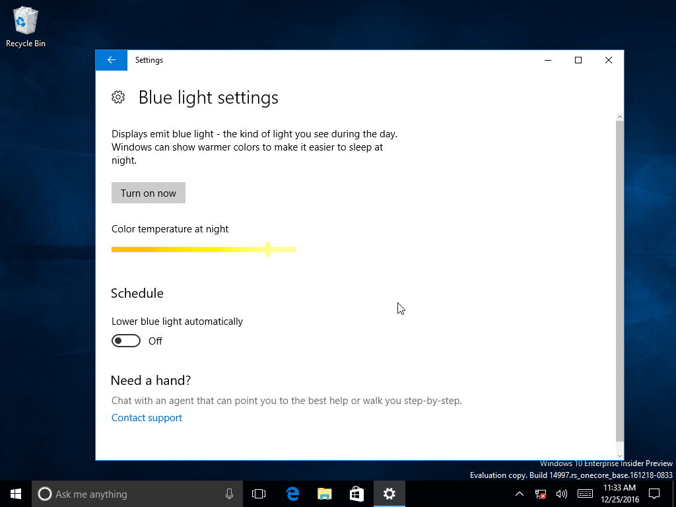This screenshot has height=507, width=676.
Task: Click the Lower blue light automatically label
Action: (x=177, y=321)
